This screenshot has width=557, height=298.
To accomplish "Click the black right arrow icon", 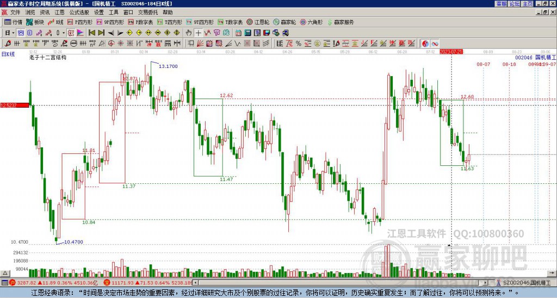I will (120, 33).
